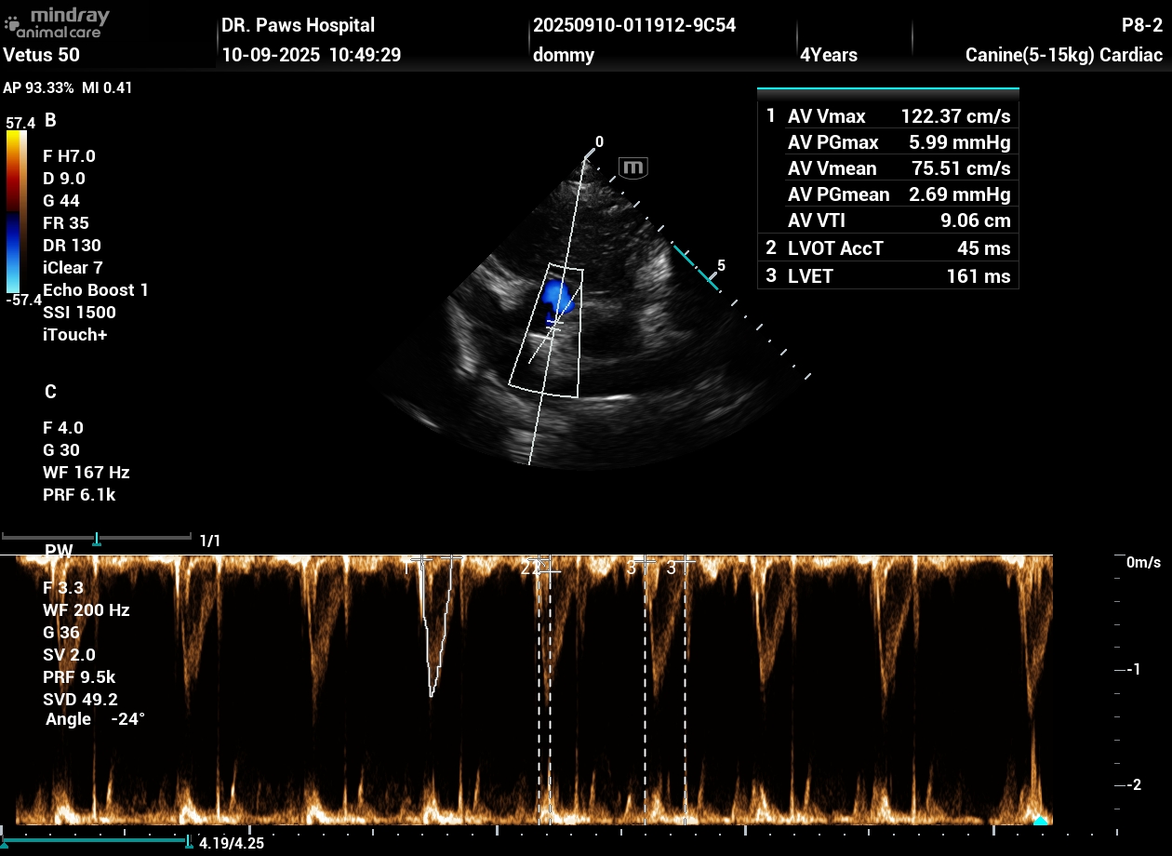Click the cyan focus zone depth marker
This screenshot has width=1172, height=856.
tap(696, 269)
